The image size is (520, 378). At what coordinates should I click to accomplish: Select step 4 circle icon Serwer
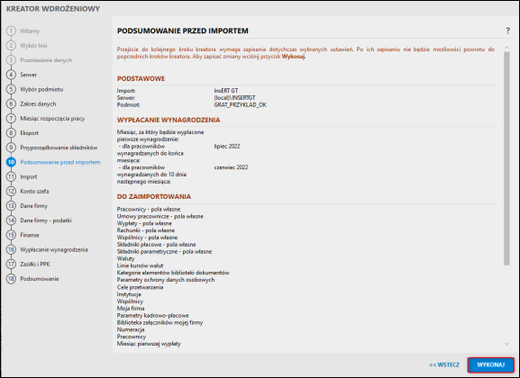point(11,75)
